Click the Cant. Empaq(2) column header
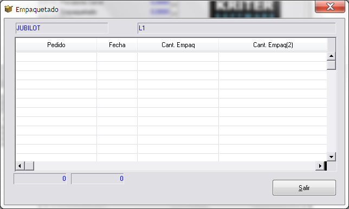The height and width of the screenshot is (209, 349). [x=273, y=45]
